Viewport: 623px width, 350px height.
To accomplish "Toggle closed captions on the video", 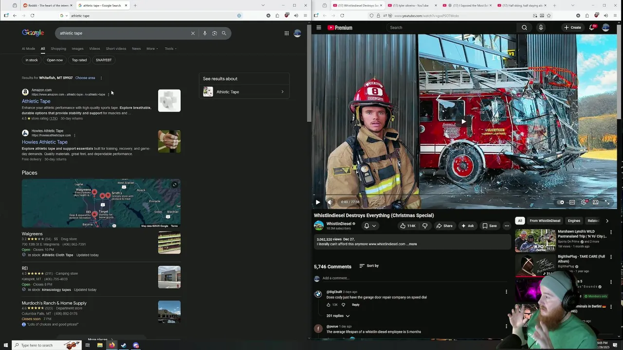I will pos(572,202).
